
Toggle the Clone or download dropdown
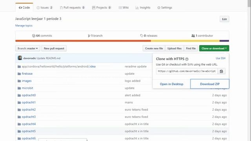(214, 49)
